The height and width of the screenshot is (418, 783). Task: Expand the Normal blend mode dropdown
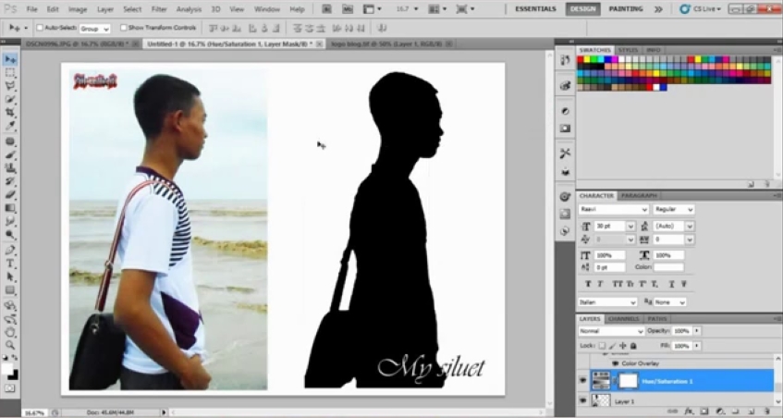pyautogui.click(x=611, y=330)
